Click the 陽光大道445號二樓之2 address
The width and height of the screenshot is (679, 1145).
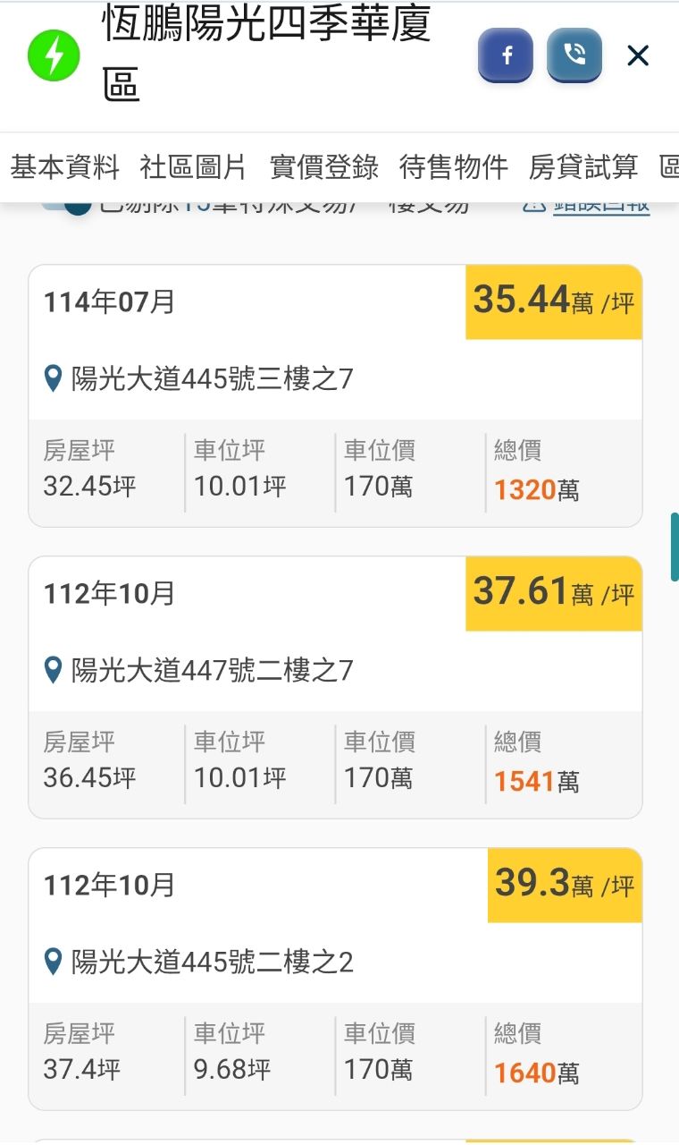212,962
